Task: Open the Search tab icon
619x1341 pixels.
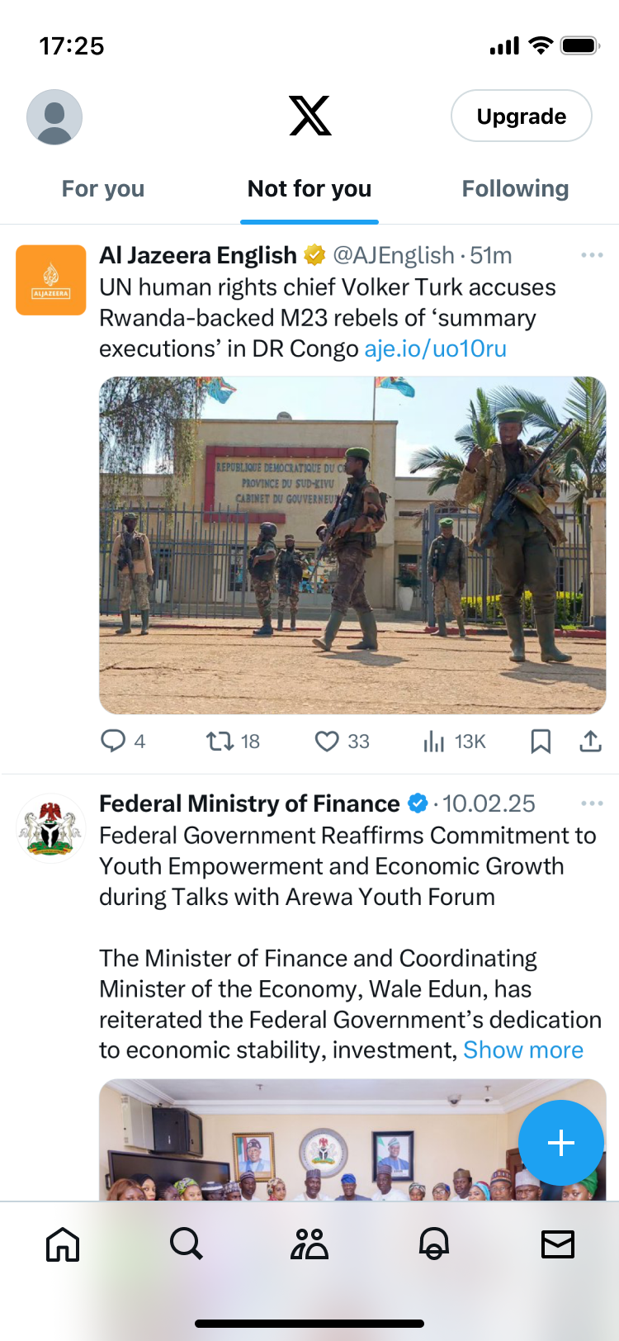Action: click(x=187, y=1244)
